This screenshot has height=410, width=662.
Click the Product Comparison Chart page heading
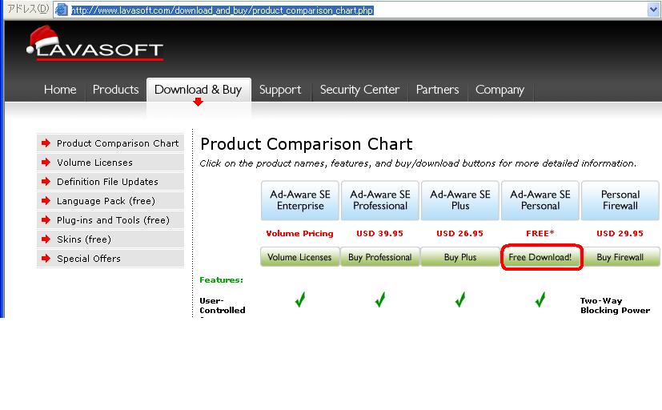[306, 144]
